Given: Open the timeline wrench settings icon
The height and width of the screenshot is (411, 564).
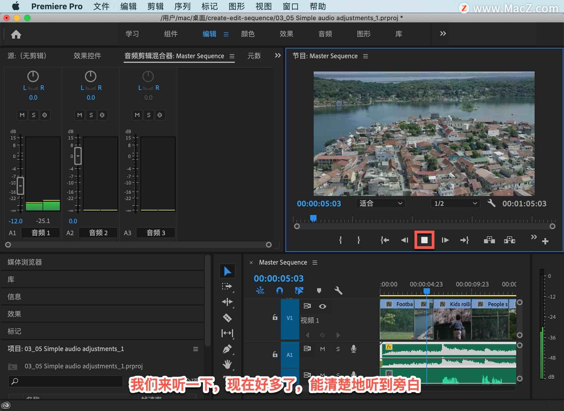Looking at the screenshot, I should point(338,291).
